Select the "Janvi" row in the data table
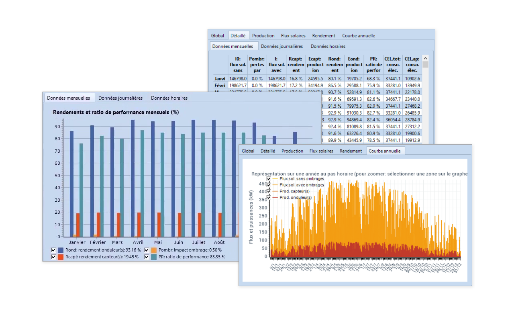The image size is (514, 315). (220, 78)
